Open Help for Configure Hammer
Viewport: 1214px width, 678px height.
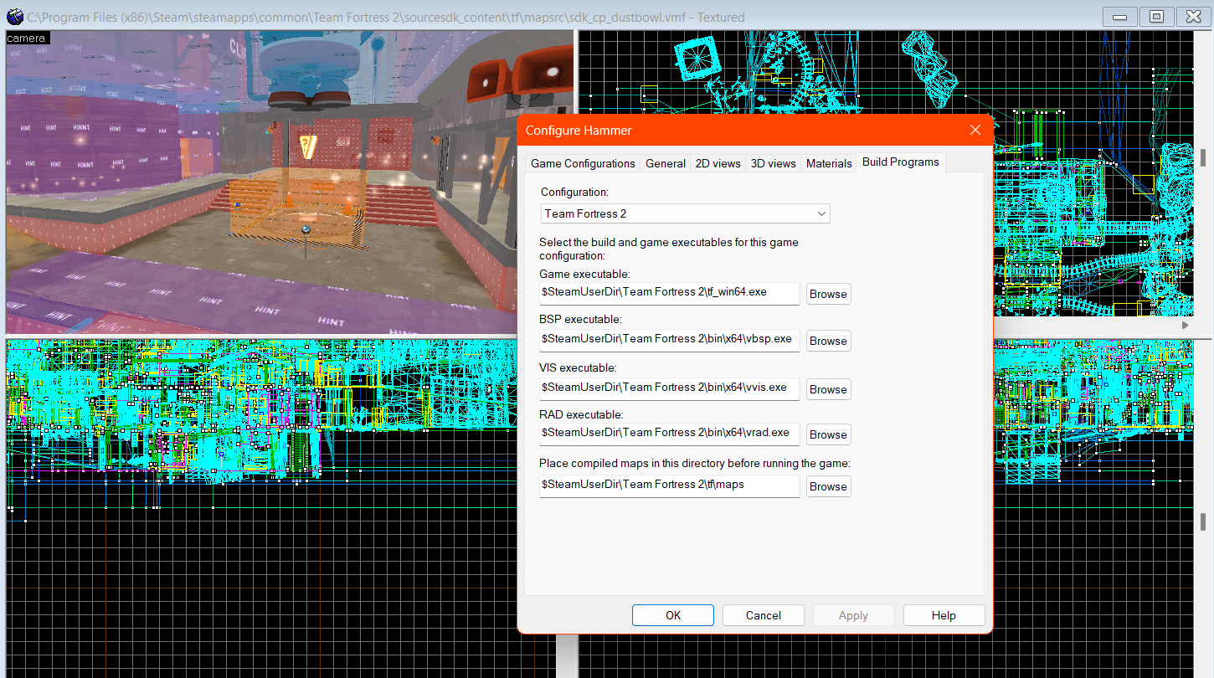point(944,615)
